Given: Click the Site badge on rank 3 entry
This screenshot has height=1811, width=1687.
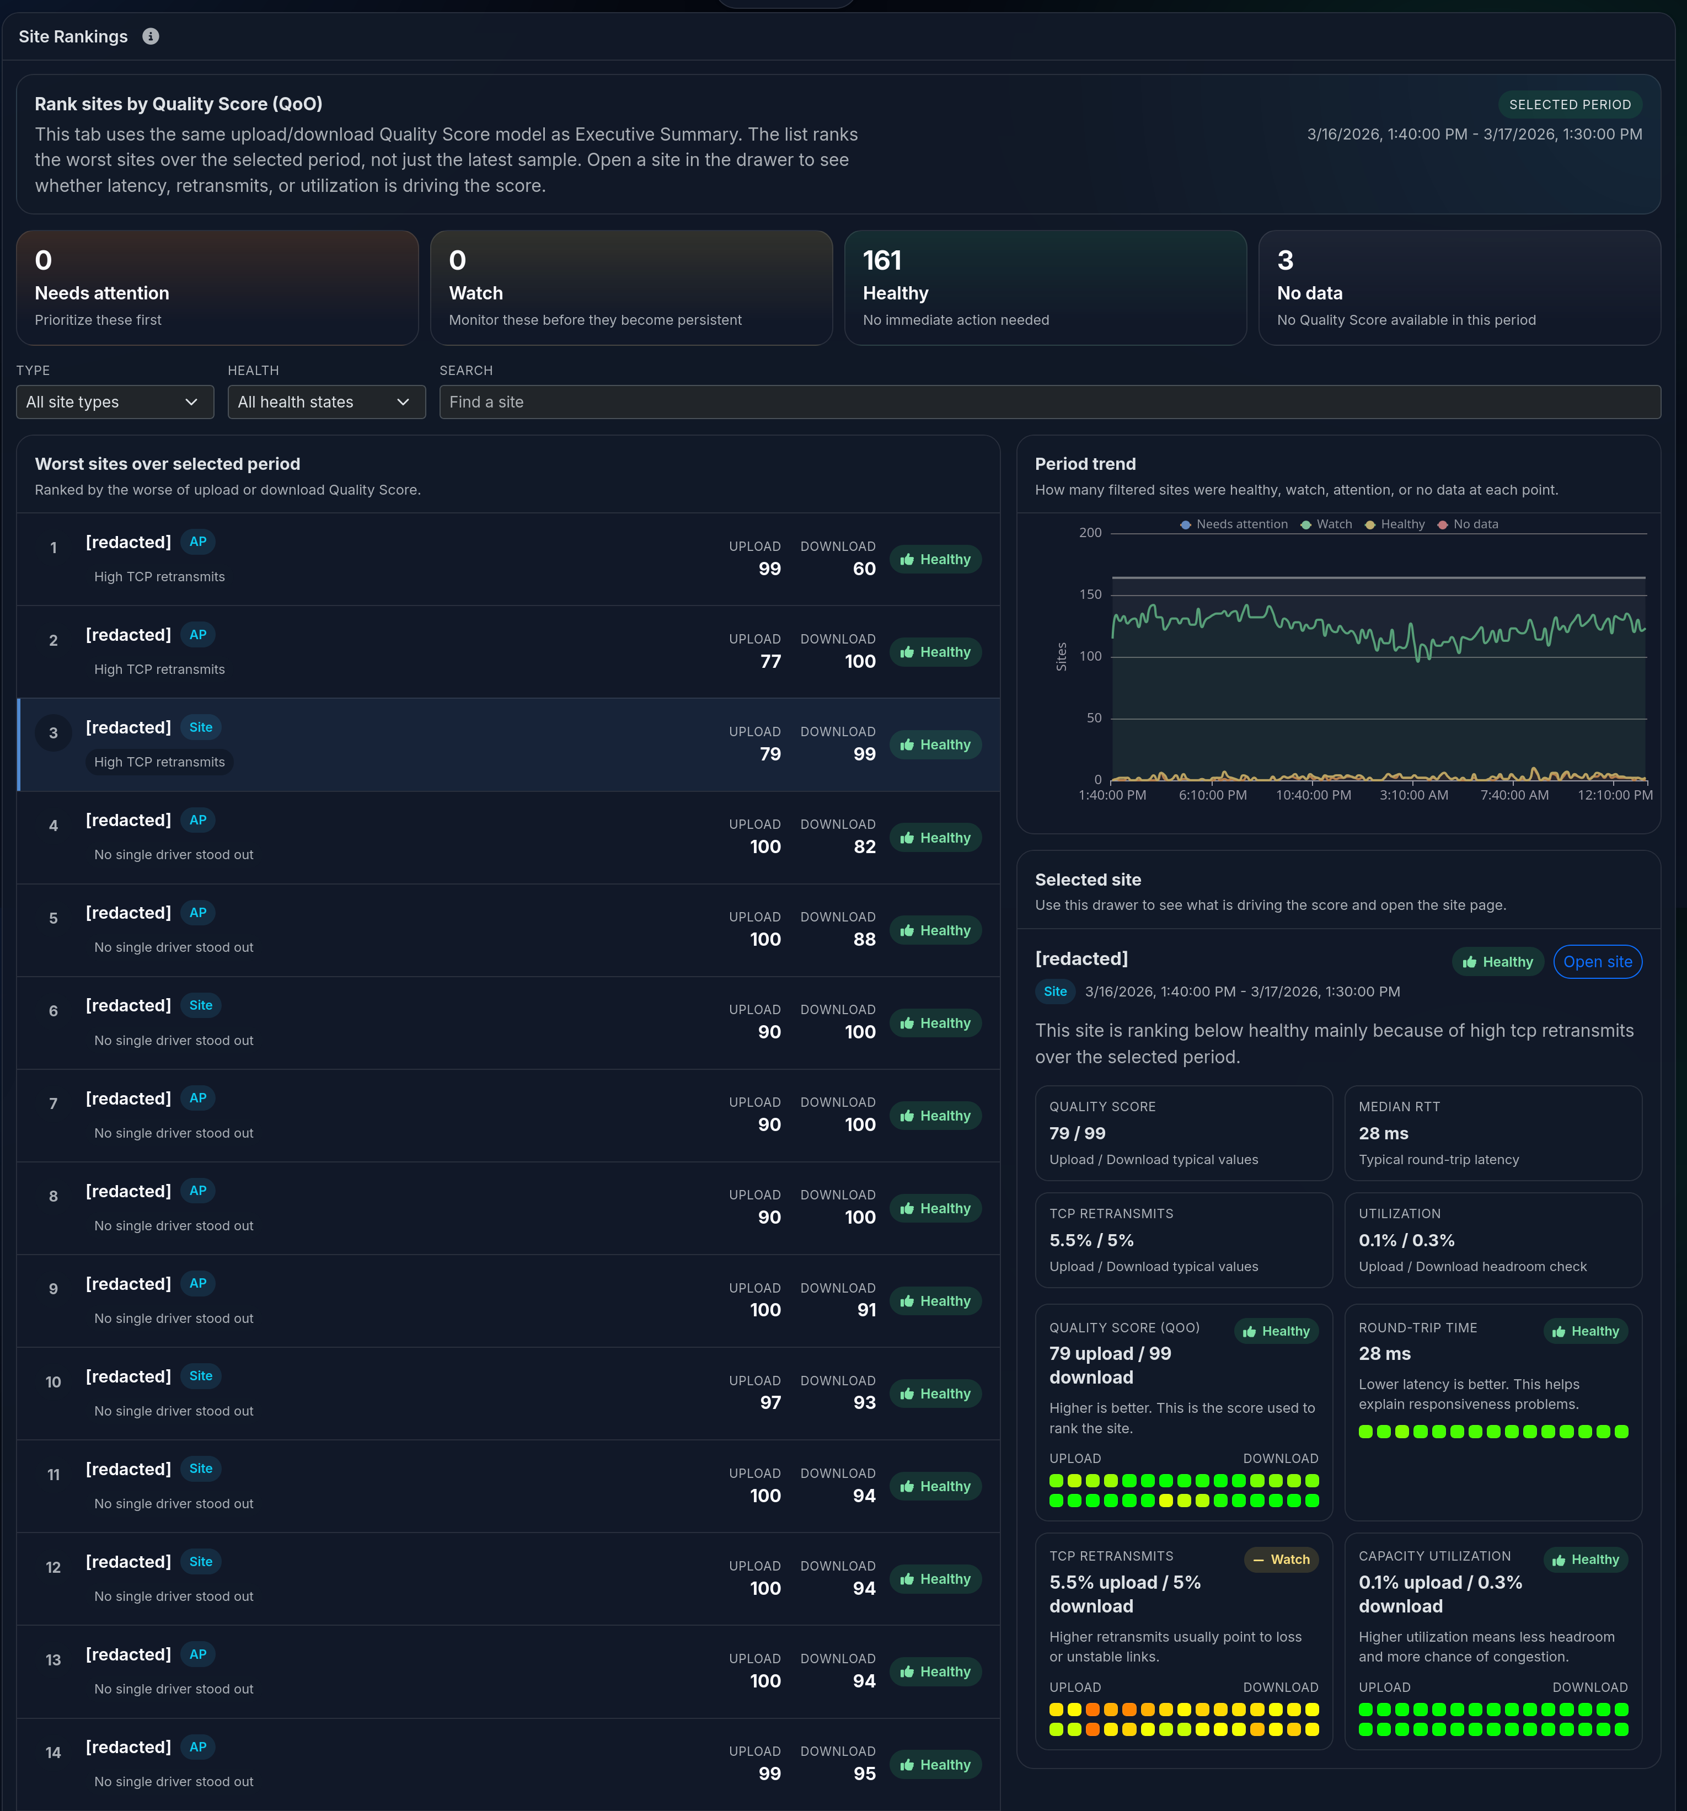Looking at the screenshot, I should [200, 727].
